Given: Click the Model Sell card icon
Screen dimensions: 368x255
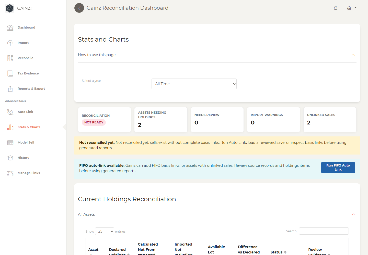Looking at the screenshot, I should (10, 143).
